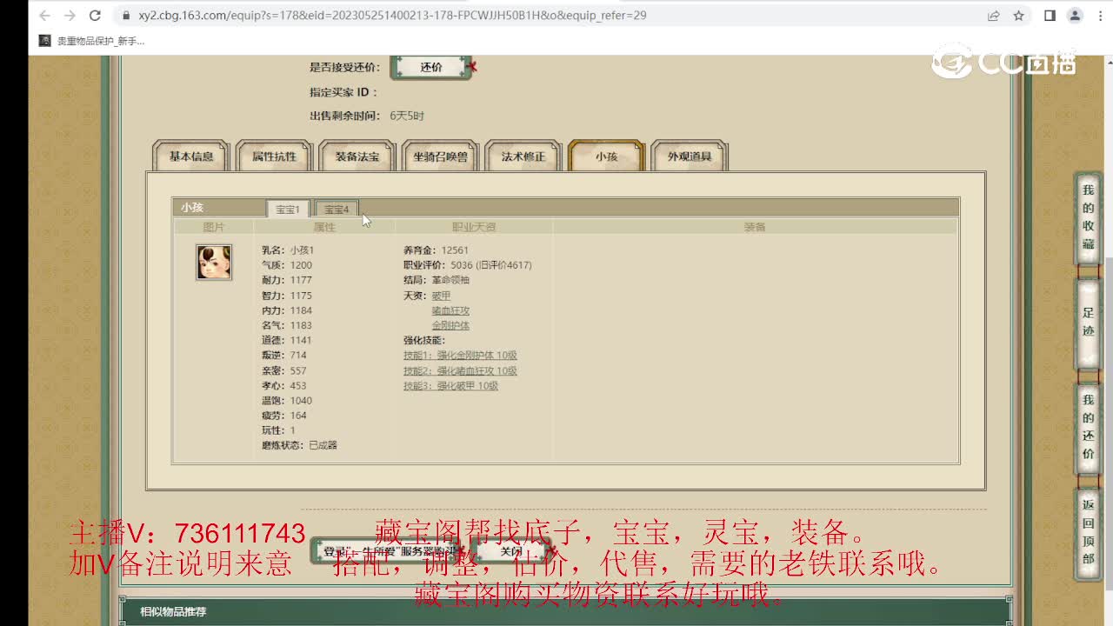Bookmark this page with star icon

(x=1019, y=16)
